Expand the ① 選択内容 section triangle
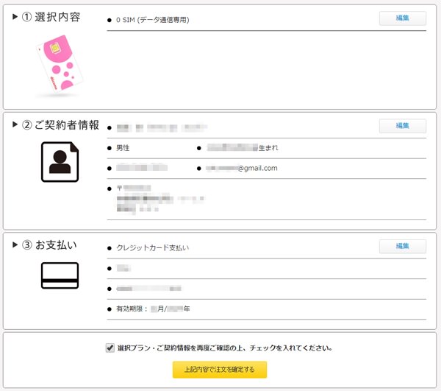The width and height of the screenshot is (441, 391). pyautogui.click(x=15, y=17)
